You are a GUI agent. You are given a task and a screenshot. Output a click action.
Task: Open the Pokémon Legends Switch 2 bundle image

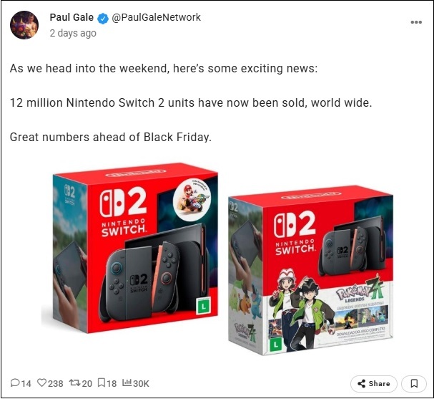[310, 271]
